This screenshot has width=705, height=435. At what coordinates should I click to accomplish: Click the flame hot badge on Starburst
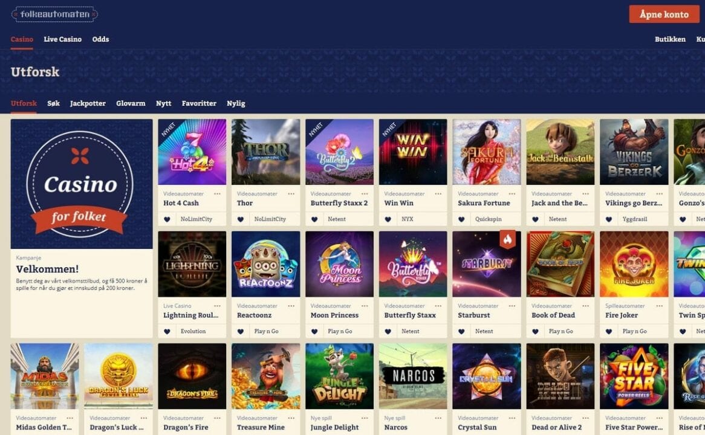pos(508,239)
